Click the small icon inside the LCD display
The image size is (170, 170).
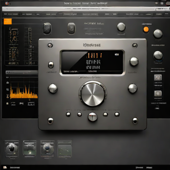coord(117,54)
